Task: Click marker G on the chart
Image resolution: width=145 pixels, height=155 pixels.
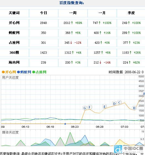Action: 85,108
